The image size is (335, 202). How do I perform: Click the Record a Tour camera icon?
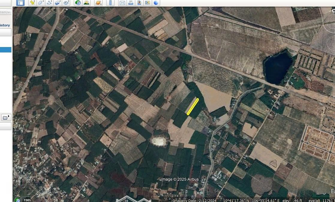coord(66,3)
